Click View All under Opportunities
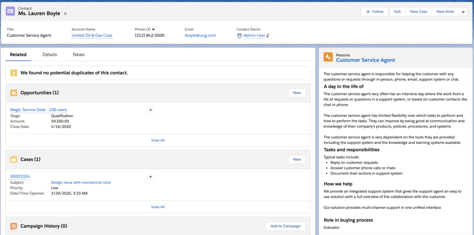This screenshot has height=235, width=474. point(158,140)
